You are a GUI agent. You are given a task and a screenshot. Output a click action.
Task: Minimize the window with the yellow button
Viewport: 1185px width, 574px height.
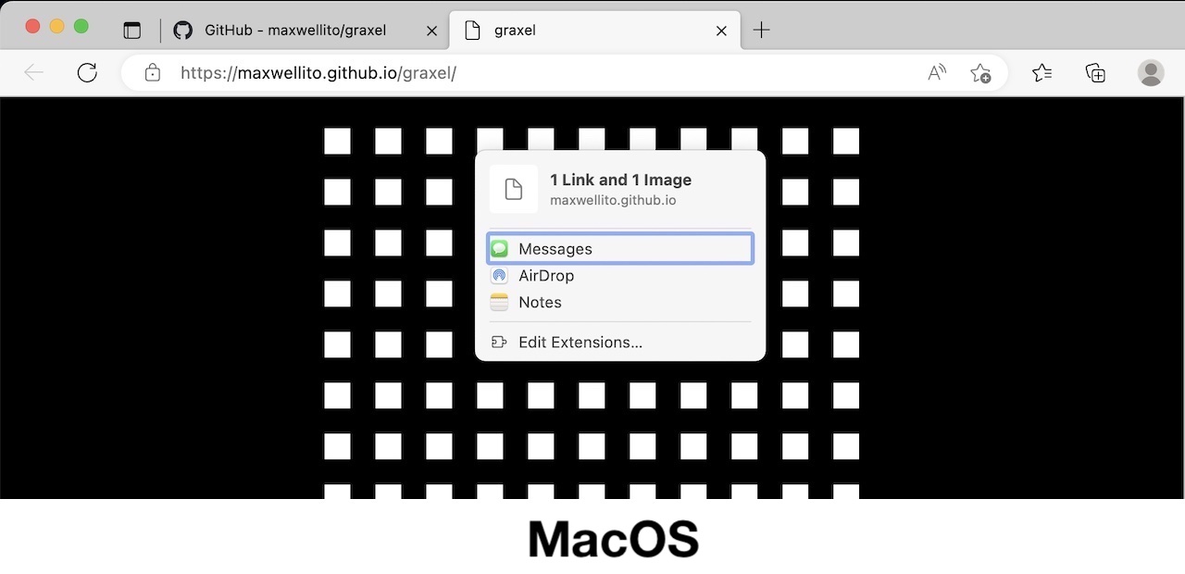[56, 26]
